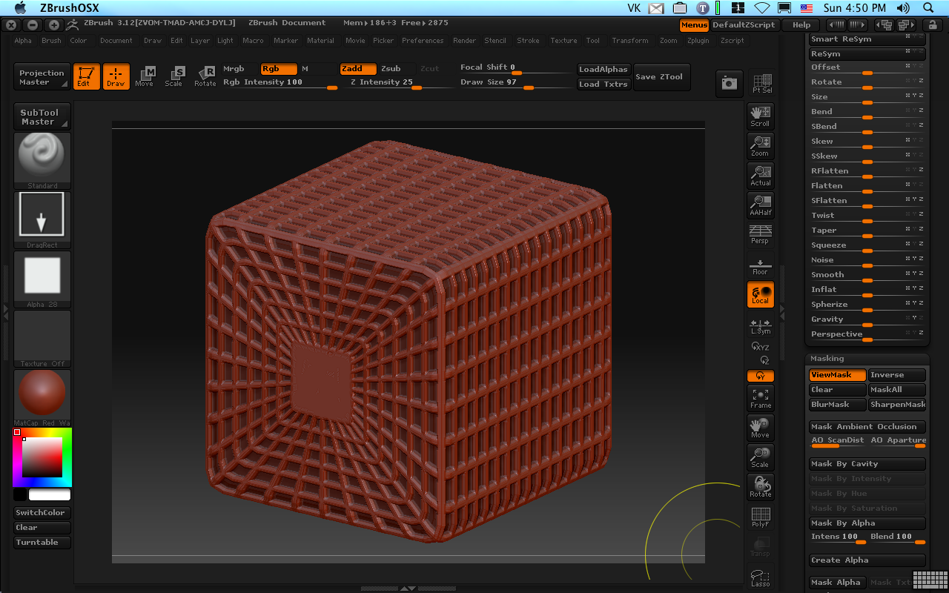Select the Rotate tool in top toolbar
This screenshot has height=593, width=949.
click(x=205, y=76)
